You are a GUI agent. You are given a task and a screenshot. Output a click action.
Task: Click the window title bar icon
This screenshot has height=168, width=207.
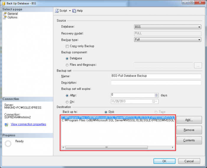click(x=3, y=3)
